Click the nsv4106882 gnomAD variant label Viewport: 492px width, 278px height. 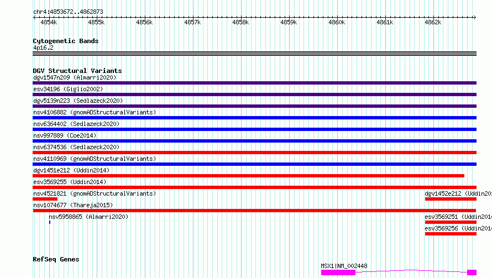click(95, 112)
